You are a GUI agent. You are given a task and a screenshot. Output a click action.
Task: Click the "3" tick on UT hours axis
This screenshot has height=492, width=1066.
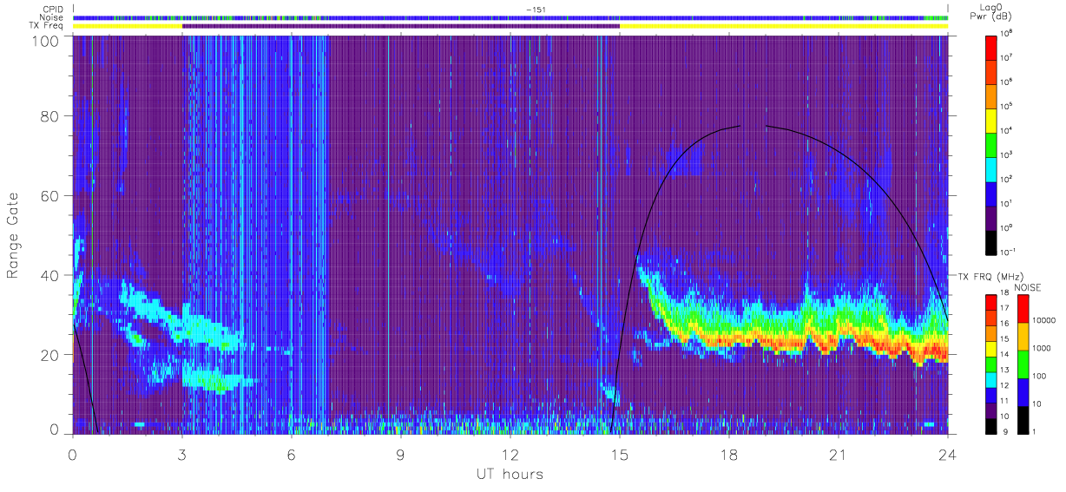point(181,455)
